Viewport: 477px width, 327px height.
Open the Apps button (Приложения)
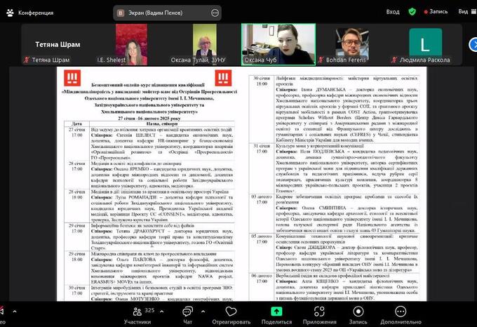pos(319,310)
